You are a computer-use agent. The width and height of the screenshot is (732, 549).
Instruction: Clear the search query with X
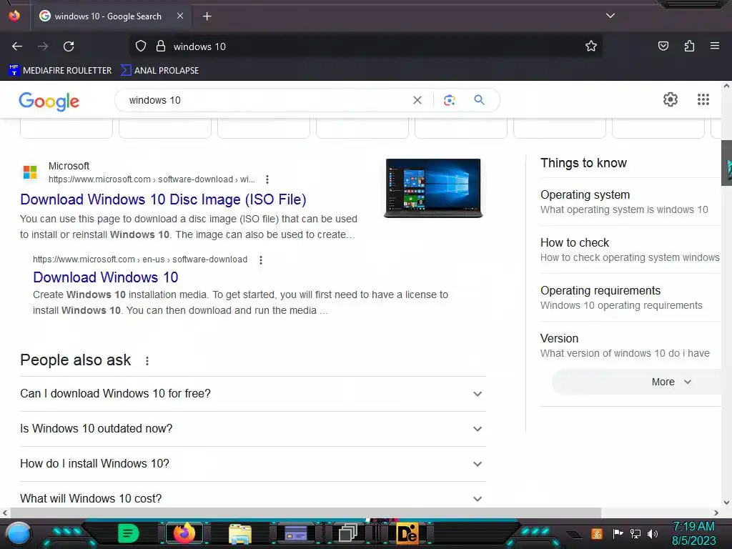pyautogui.click(x=417, y=100)
